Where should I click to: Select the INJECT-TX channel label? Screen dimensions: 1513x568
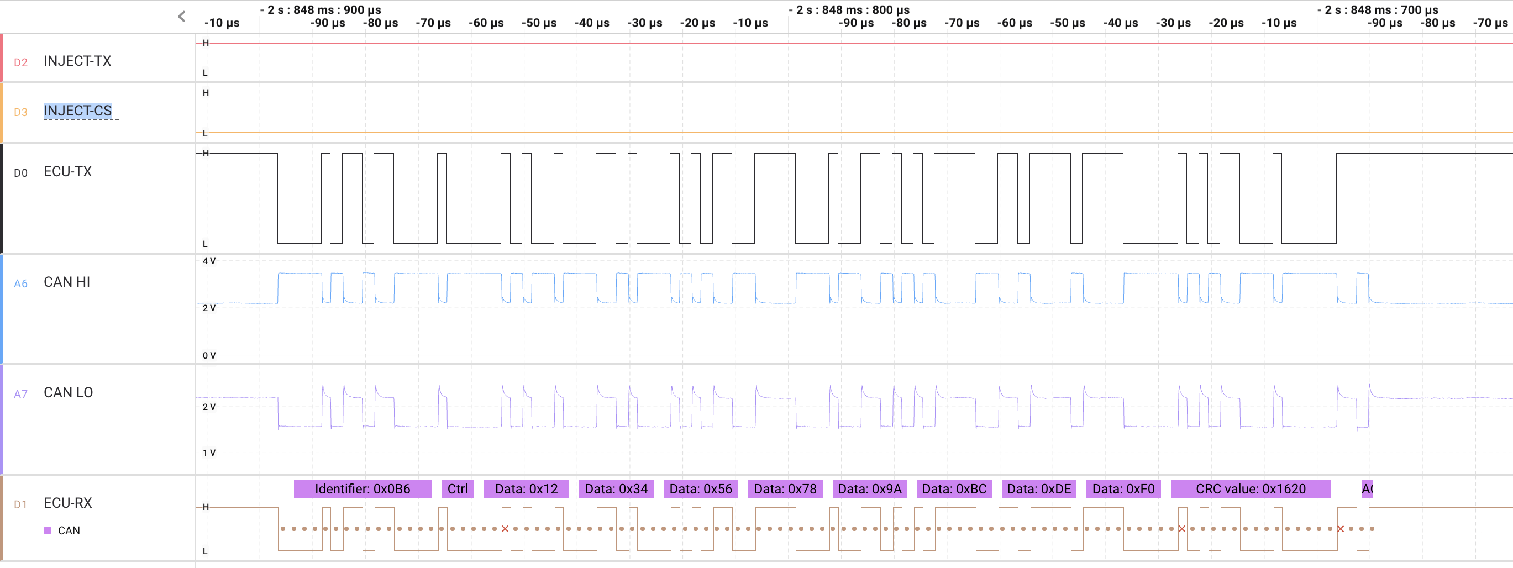[77, 61]
